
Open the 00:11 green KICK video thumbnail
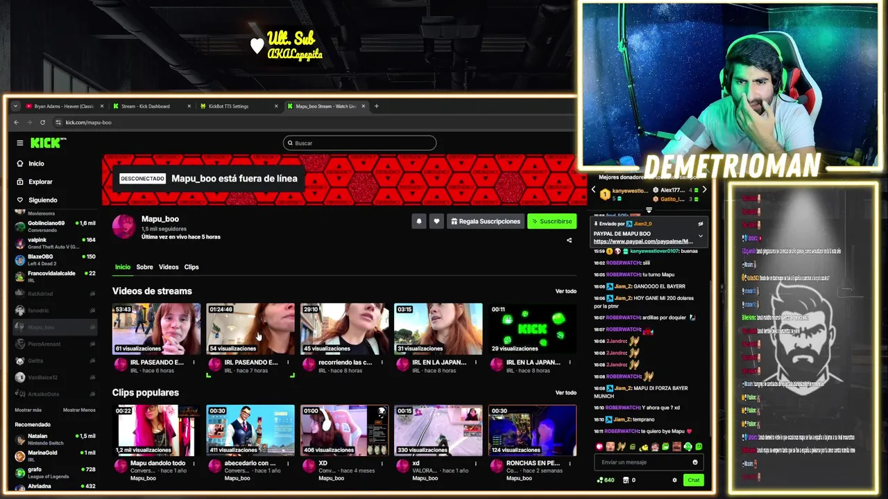pos(532,329)
